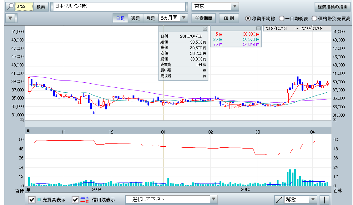Expand the 選択して下さい indicator dropdown

[213, 199]
